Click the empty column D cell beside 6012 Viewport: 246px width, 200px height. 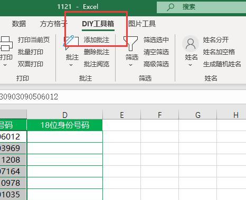(x=65, y=137)
